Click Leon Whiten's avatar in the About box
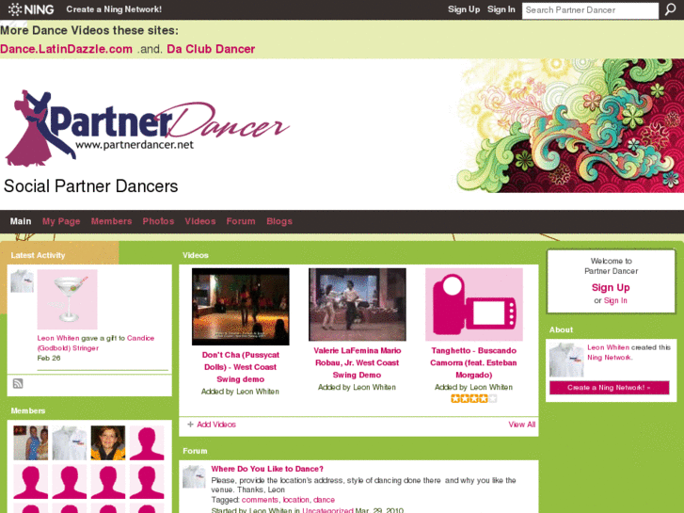This screenshot has width=684, height=513. [566, 361]
